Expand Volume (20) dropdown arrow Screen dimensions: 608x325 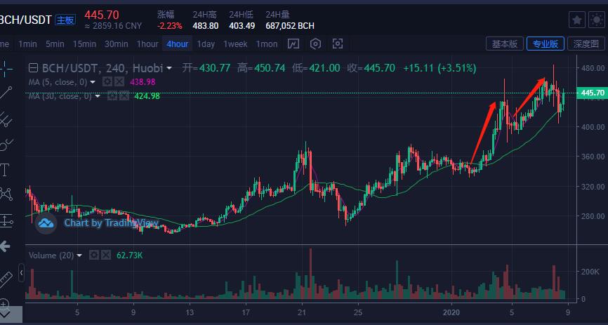[x=79, y=256]
